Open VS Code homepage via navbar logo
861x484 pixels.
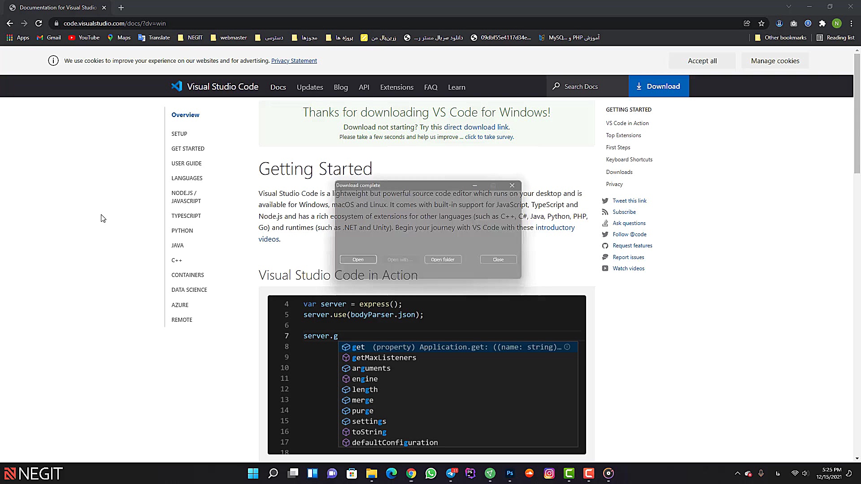coord(214,86)
